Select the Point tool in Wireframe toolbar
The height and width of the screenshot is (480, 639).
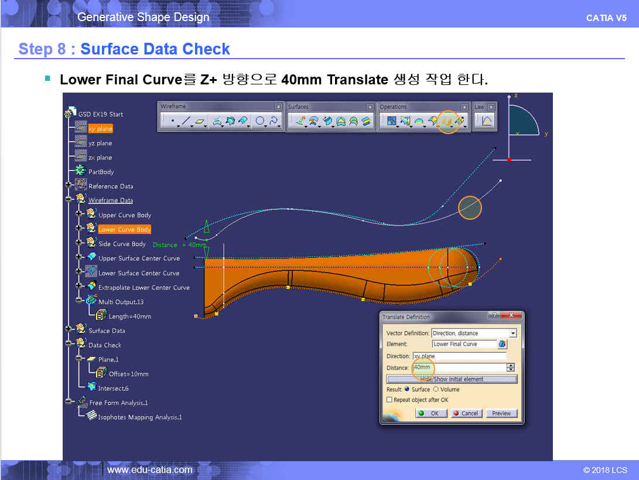click(x=172, y=121)
